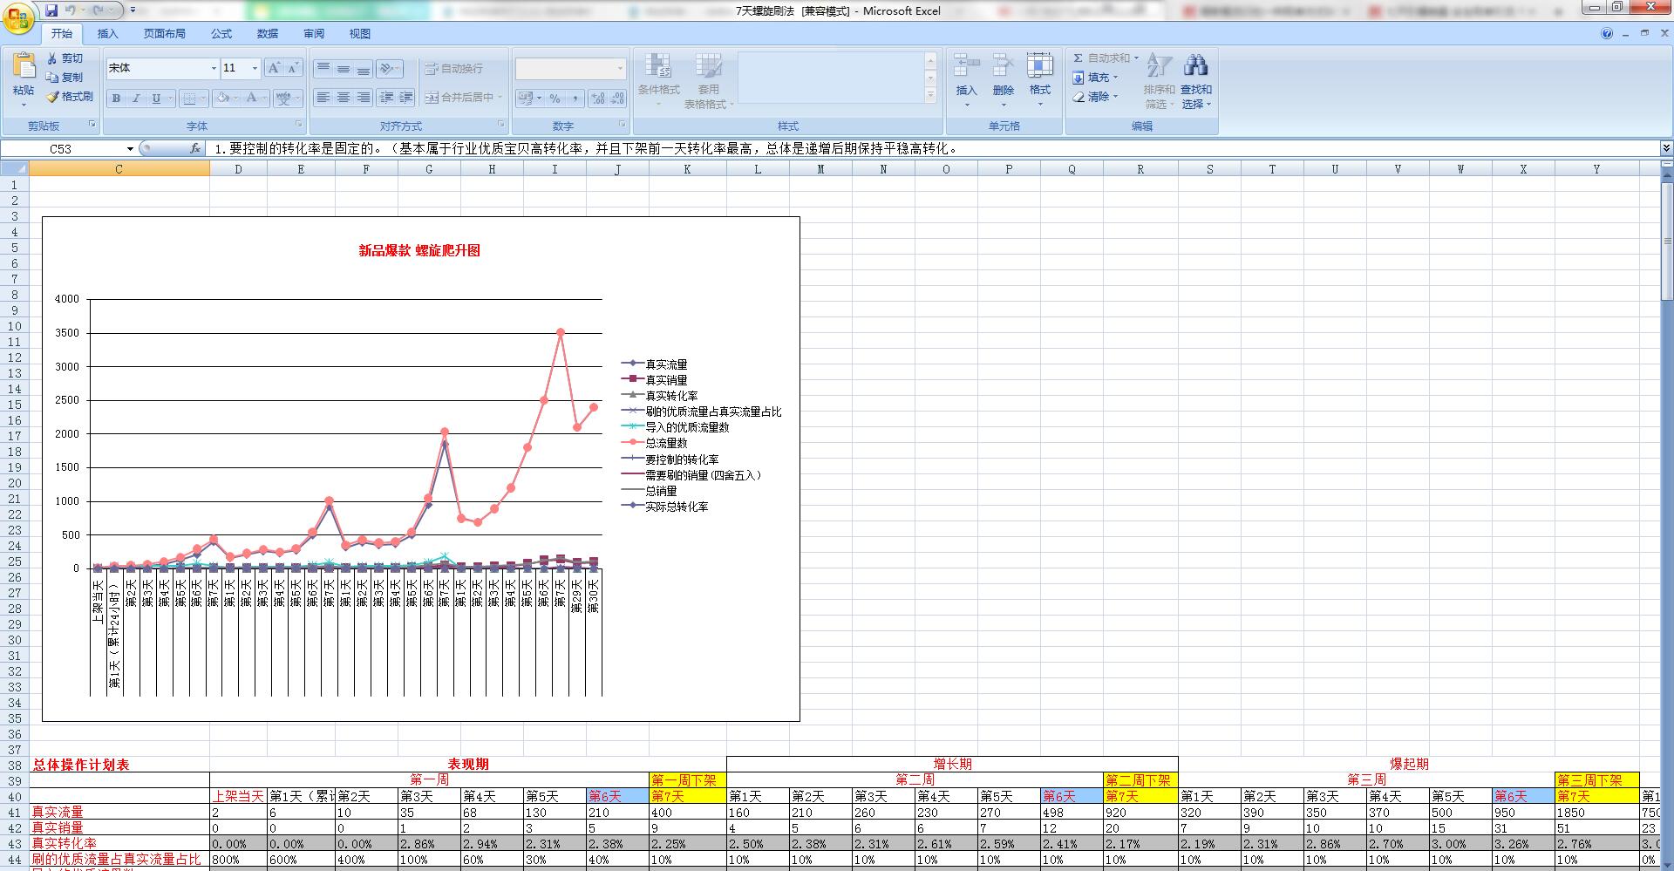Click the Paste clipboard icon
This screenshot has width=1674, height=871.
click(24, 65)
